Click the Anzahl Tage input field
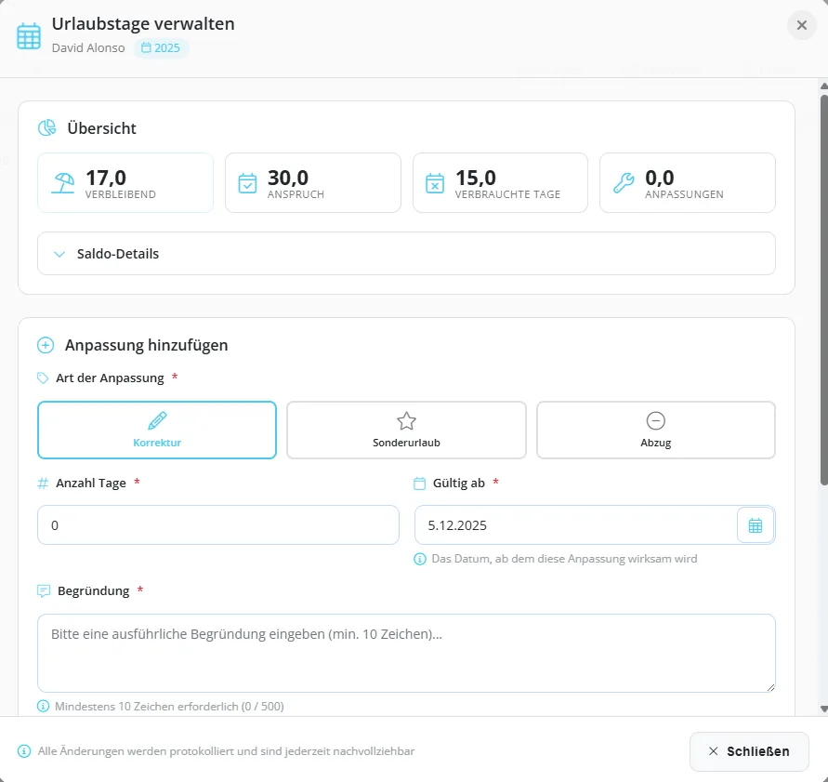The height and width of the screenshot is (782, 828). coord(217,525)
